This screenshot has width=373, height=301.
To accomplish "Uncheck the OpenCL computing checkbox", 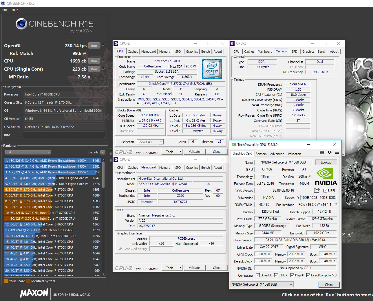I will point(257,275).
